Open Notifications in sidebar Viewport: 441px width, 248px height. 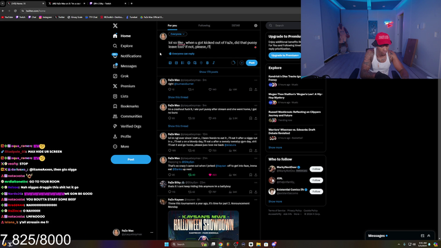tap(127, 56)
